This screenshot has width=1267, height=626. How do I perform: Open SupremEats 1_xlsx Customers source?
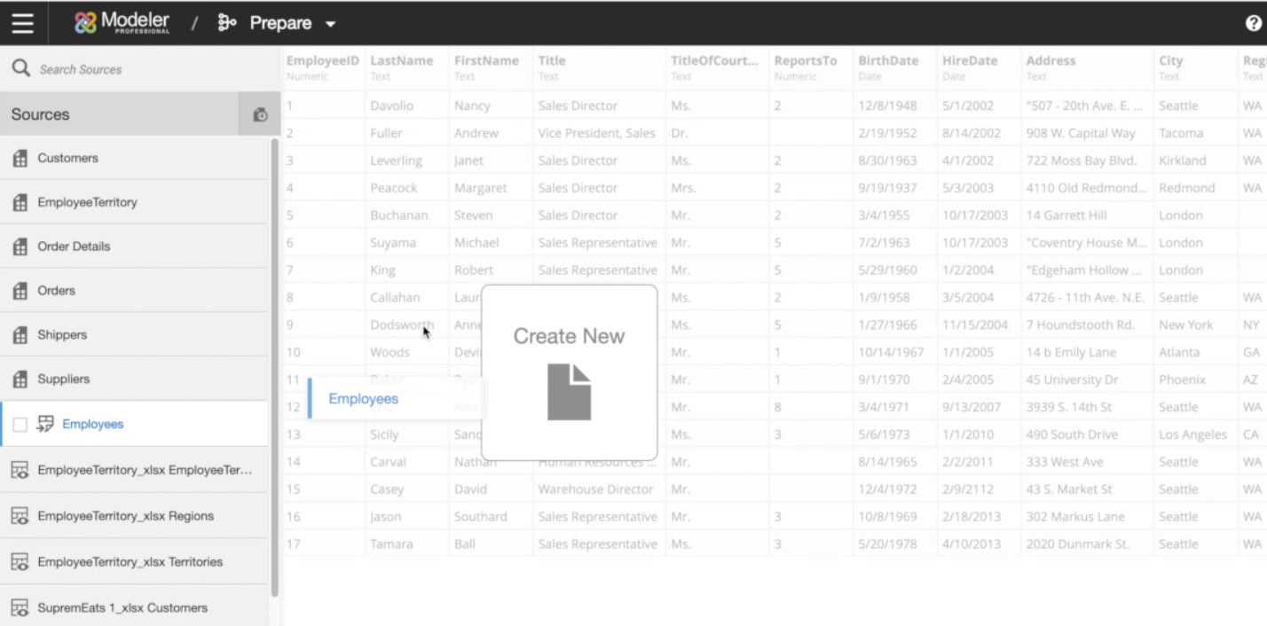click(x=122, y=608)
